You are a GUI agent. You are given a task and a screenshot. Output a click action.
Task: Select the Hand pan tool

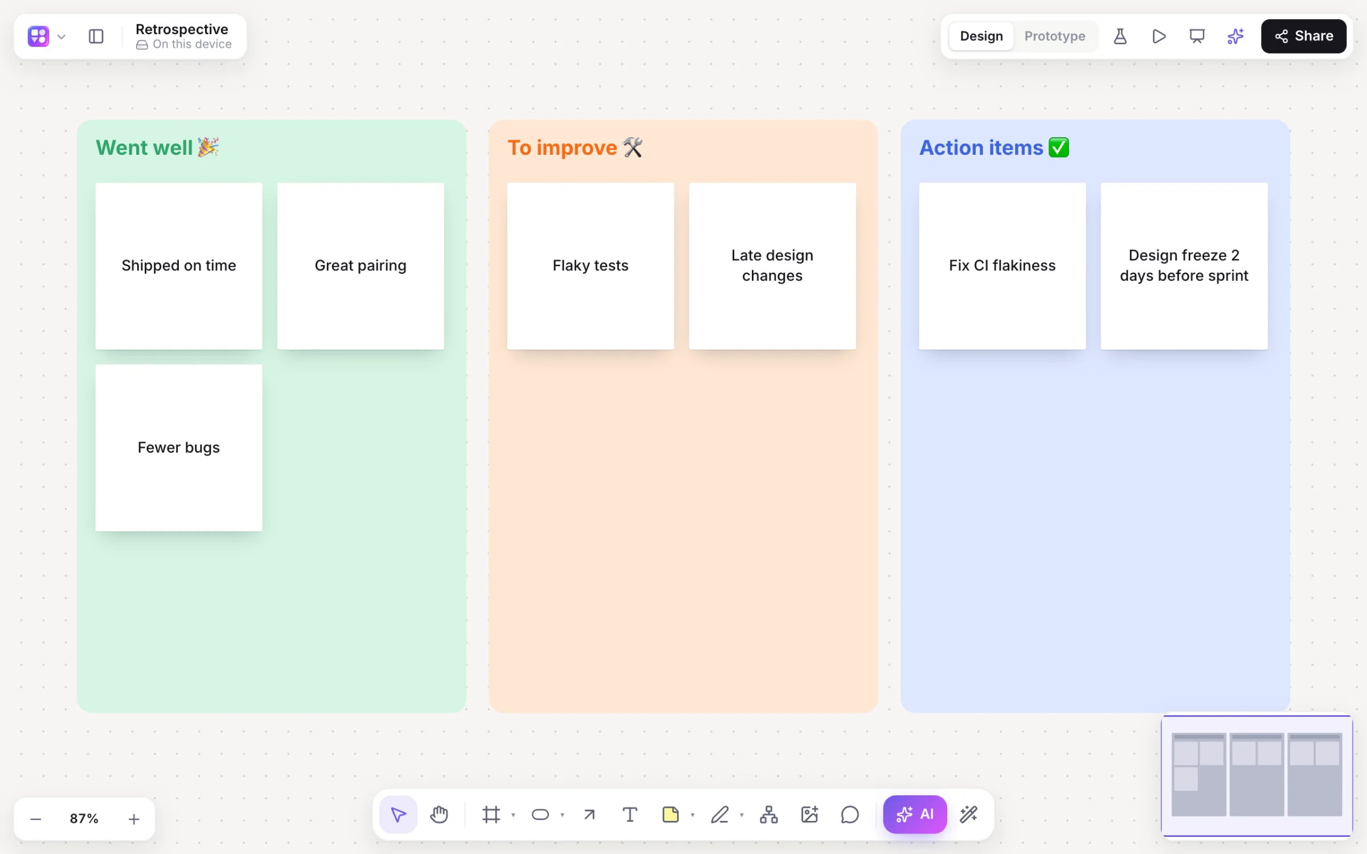[x=439, y=815]
